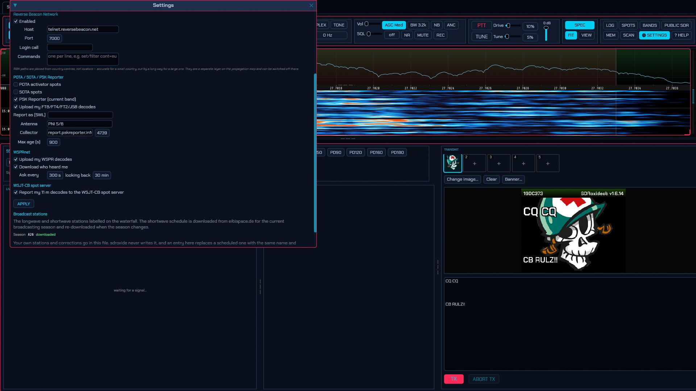The height and width of the screenshot is (391, 696).
Task: Open the BW 3.2k bandwidth selector
Action: click(x=418, y=25)
